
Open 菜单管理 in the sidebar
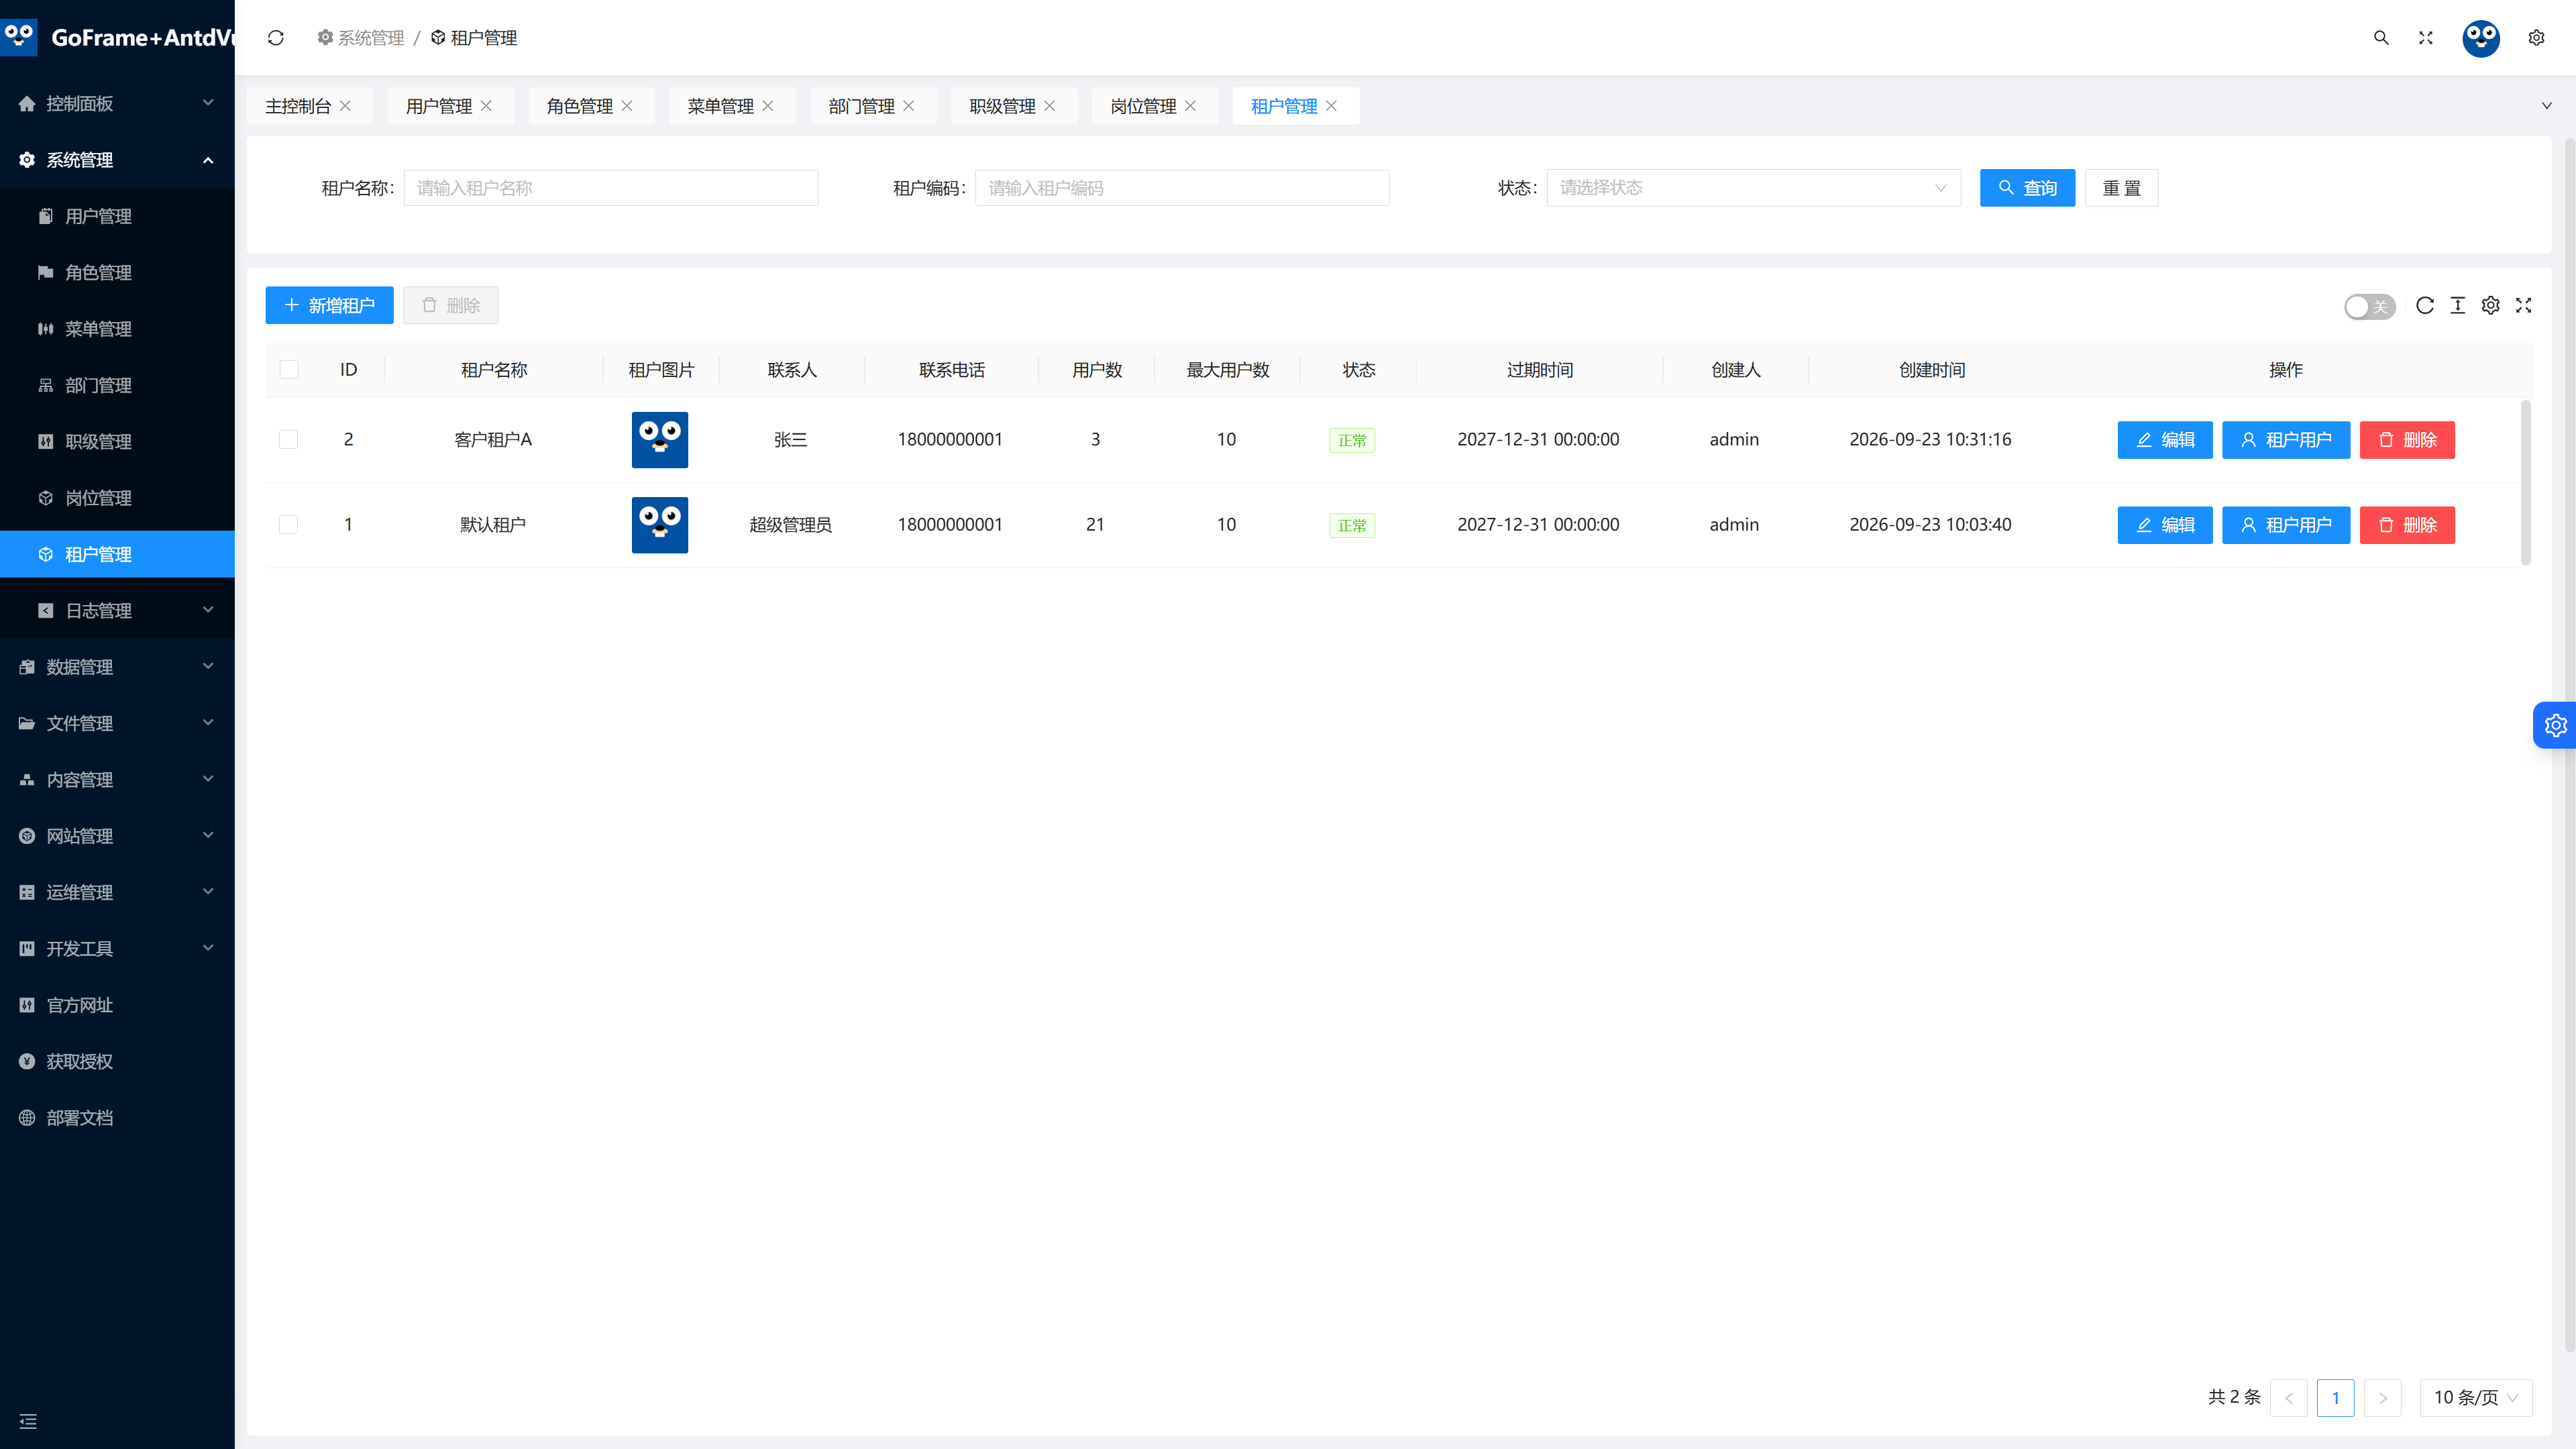(117, 329)
